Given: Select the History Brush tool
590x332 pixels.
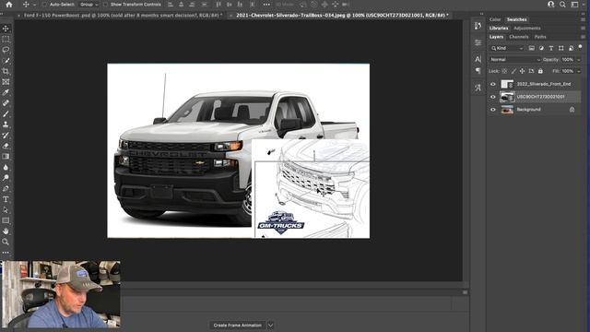Looking at the screenshot, I should (x=6, y=136).
